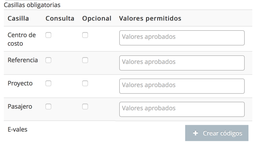Focus Valores aprobados field for Centro de costo
The width and height of the screenshot is (257, 151).
182,38
